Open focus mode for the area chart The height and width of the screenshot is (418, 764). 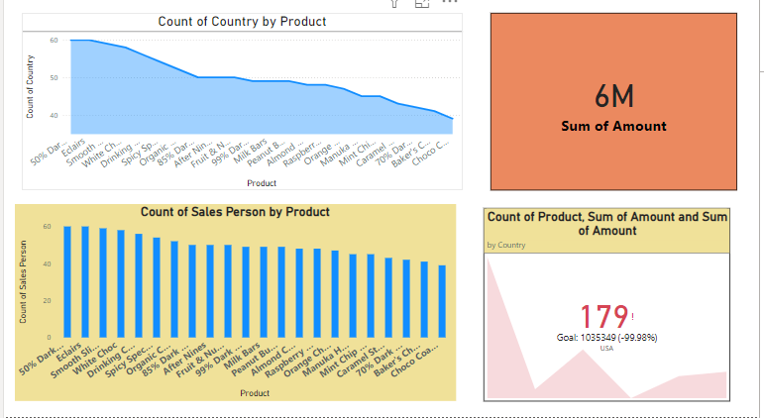coord(422,3)
